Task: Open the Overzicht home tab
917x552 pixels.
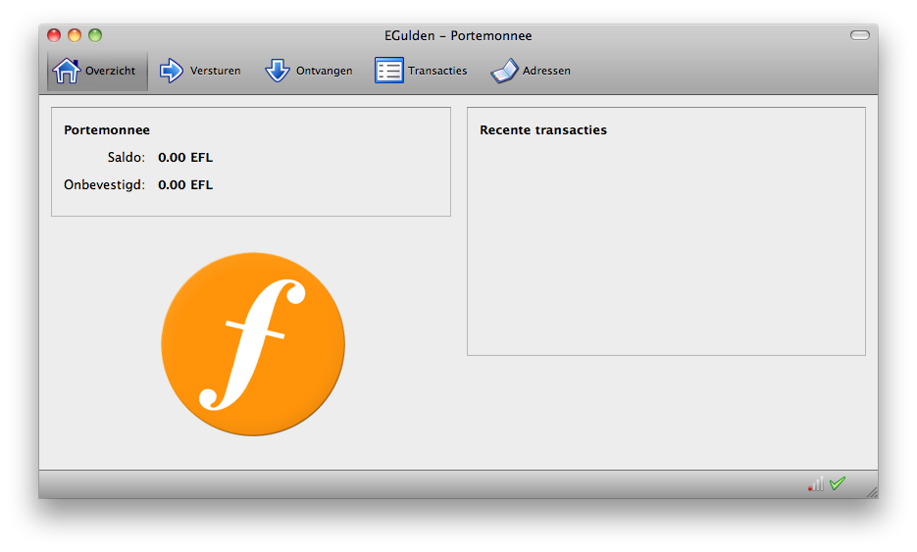Action: [x=97, y=71]
